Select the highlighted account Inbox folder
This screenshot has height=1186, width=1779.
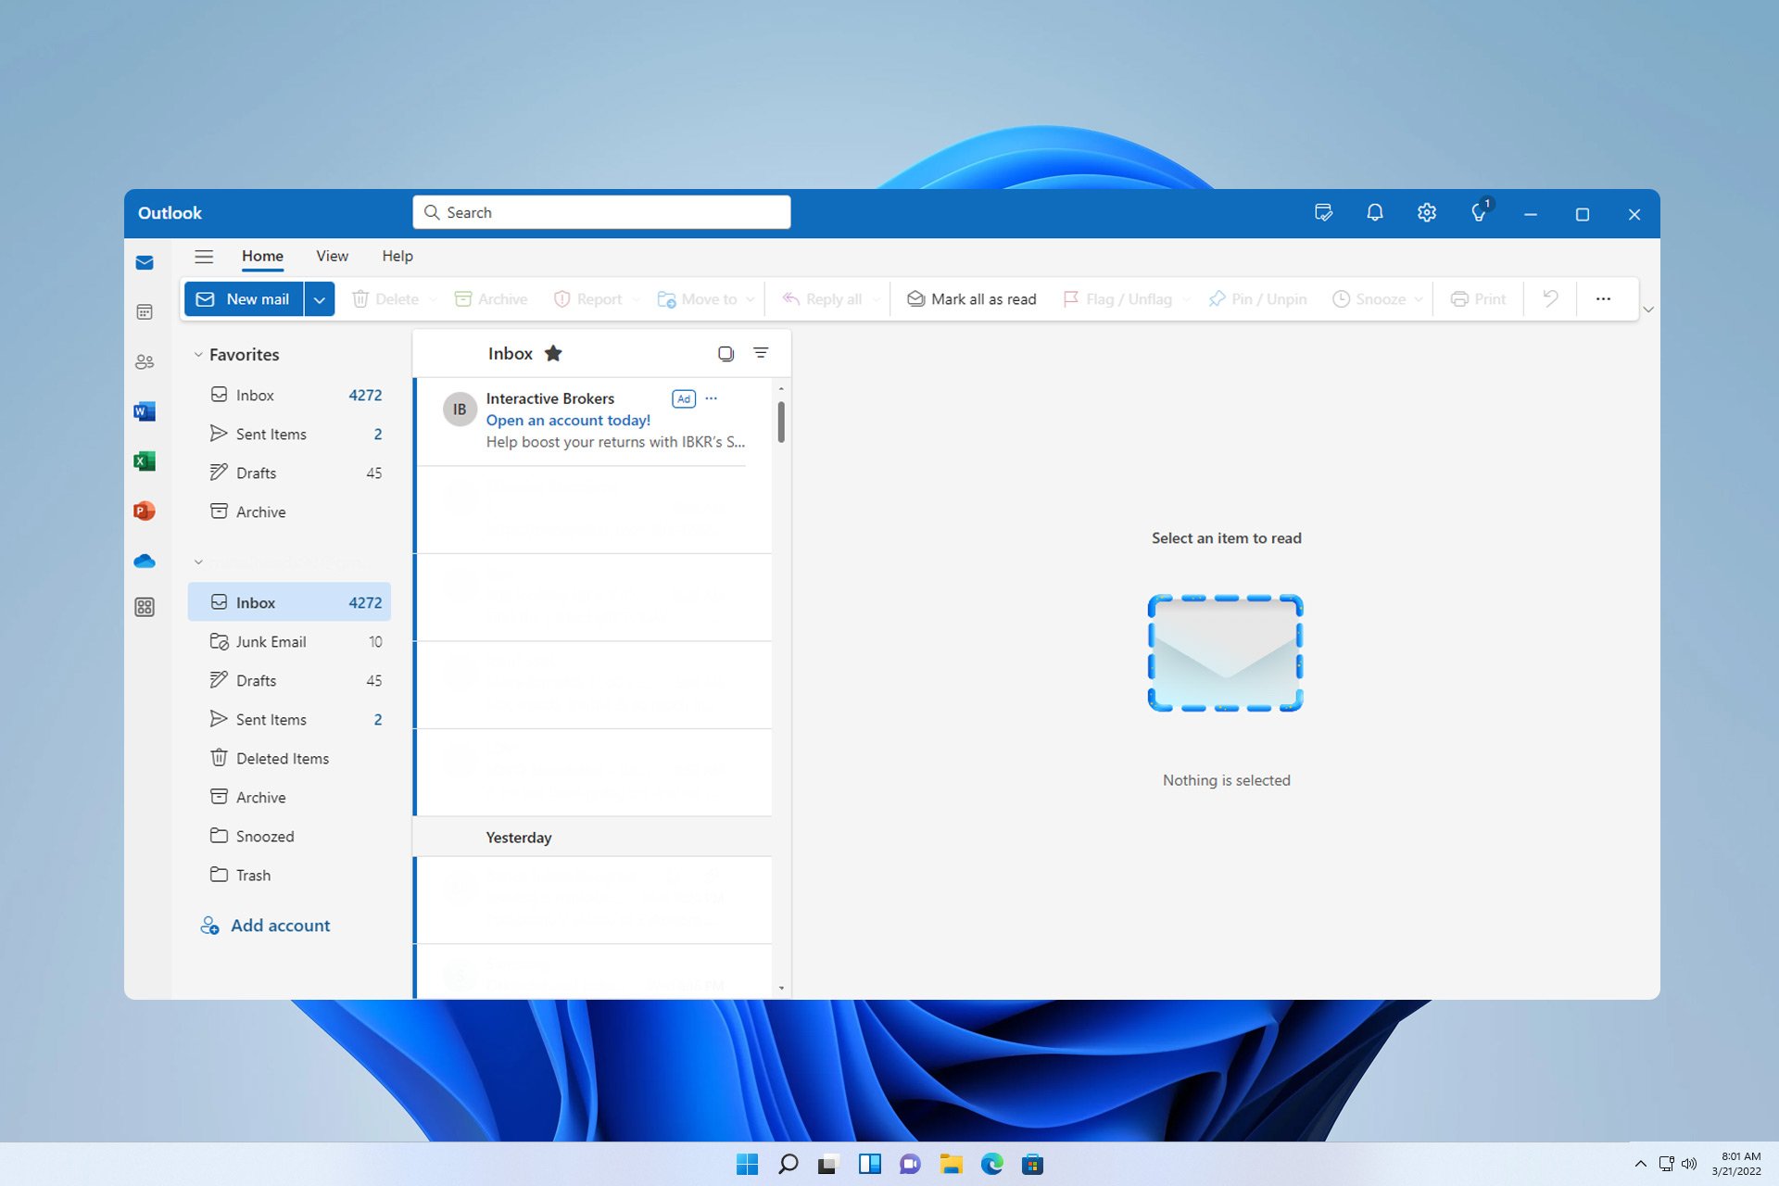(289, 602)
